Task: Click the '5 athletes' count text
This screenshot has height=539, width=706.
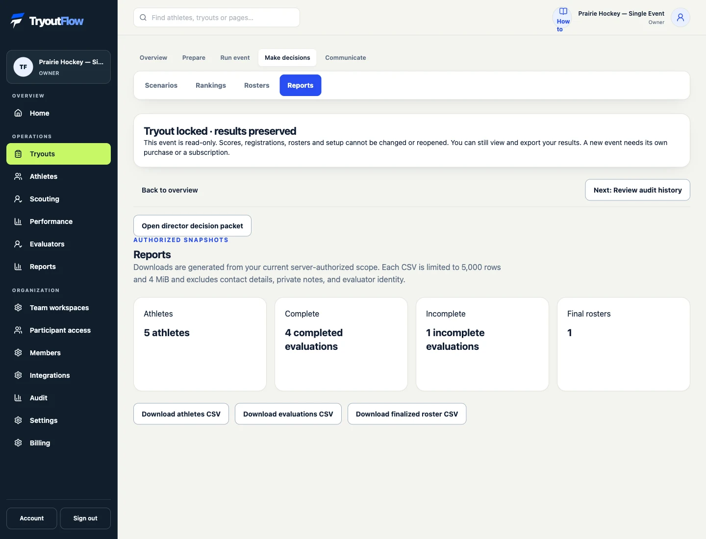Action: pyautogui.click(x=167, y=333)
